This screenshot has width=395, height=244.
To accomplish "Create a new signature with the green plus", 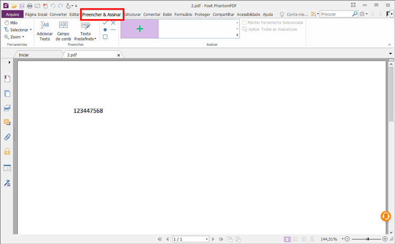I will (x=140, y=29).
